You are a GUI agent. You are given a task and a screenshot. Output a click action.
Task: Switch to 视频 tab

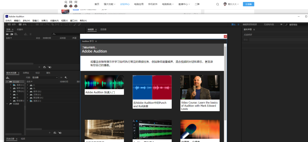(23, 139)
